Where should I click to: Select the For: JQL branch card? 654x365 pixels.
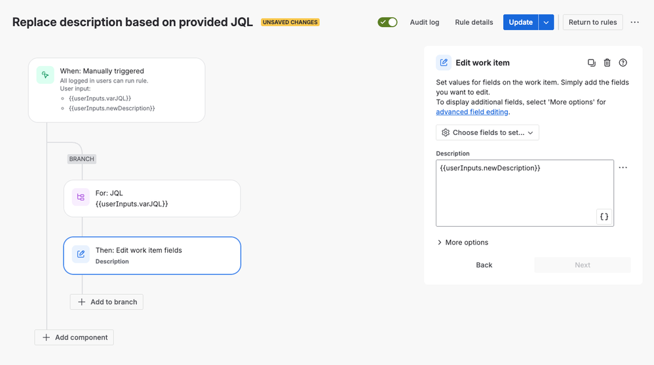click(152, 199)
